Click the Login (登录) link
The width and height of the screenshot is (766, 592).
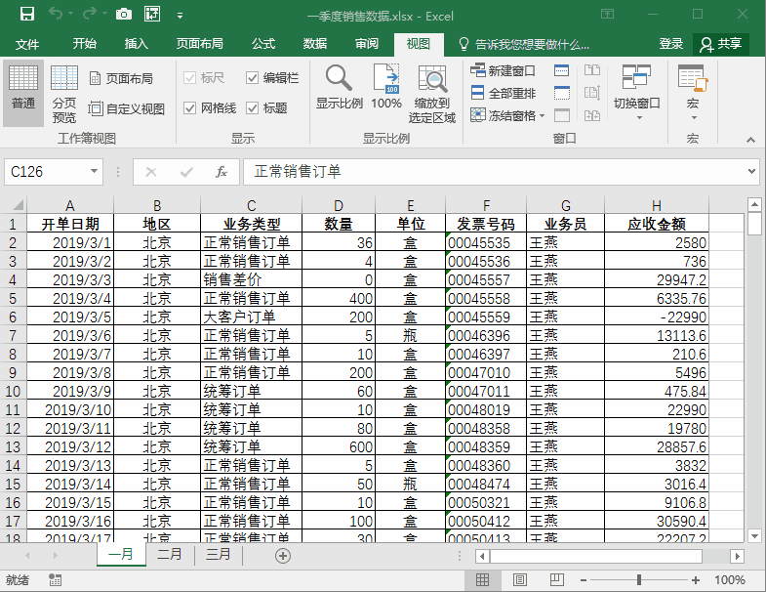click(x=671, y=44)
